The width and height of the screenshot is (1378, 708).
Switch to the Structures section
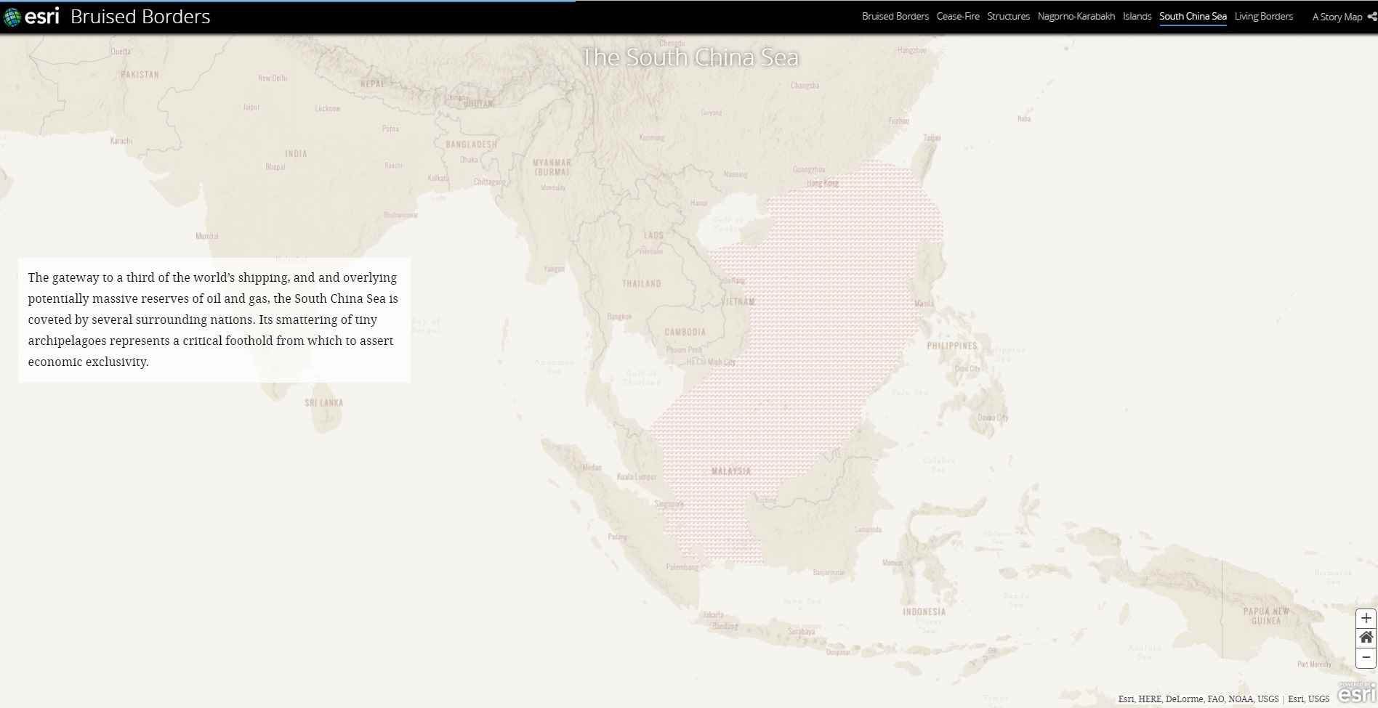1008,17
